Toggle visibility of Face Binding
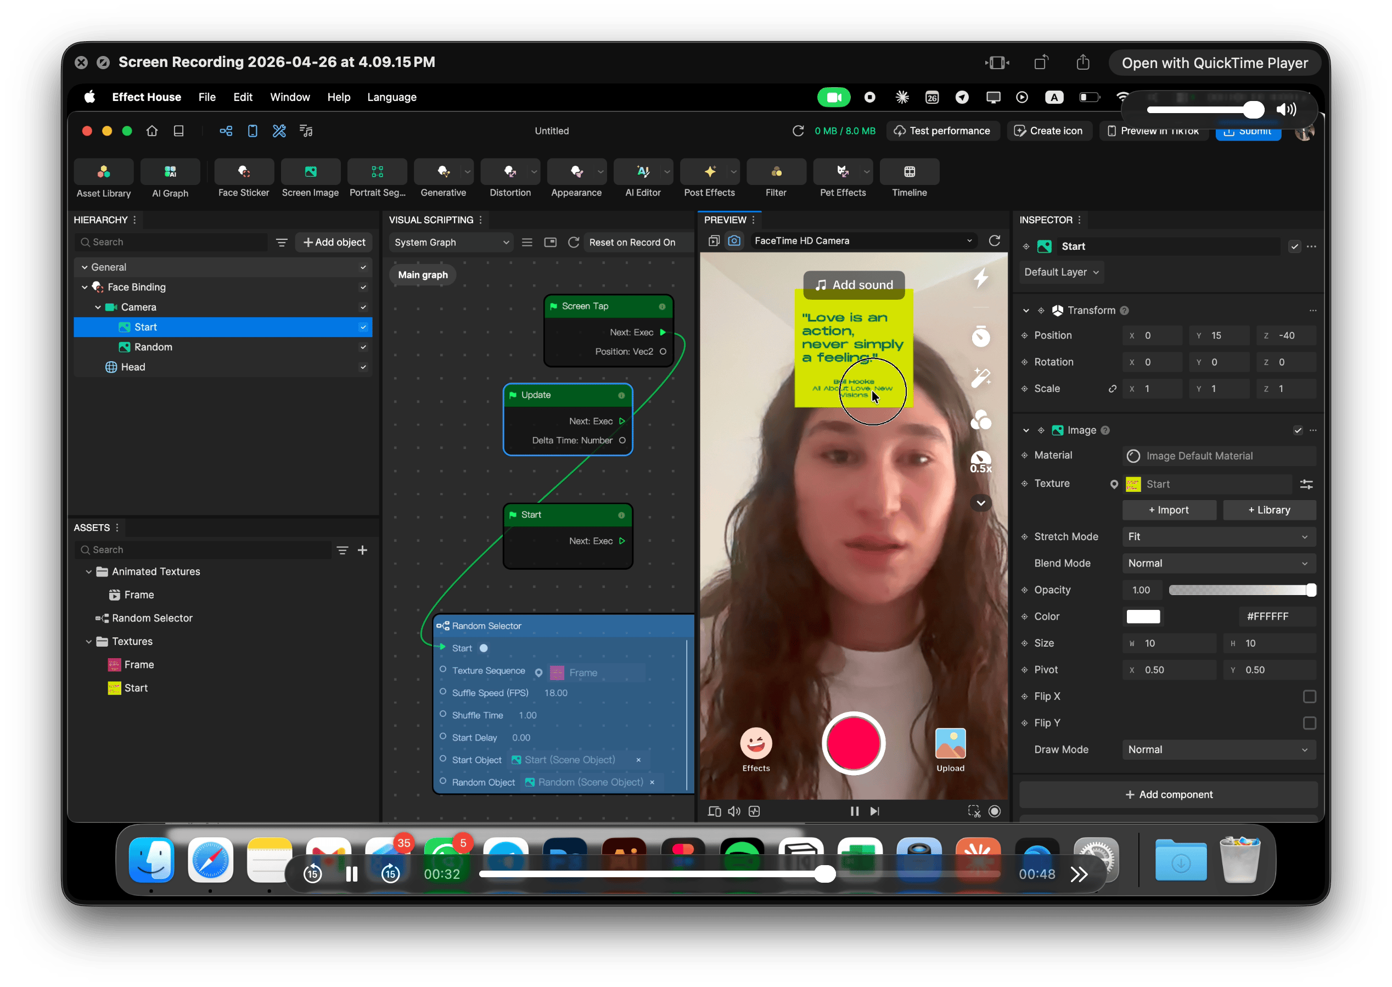1392x987 pixels. coord(363,287)
